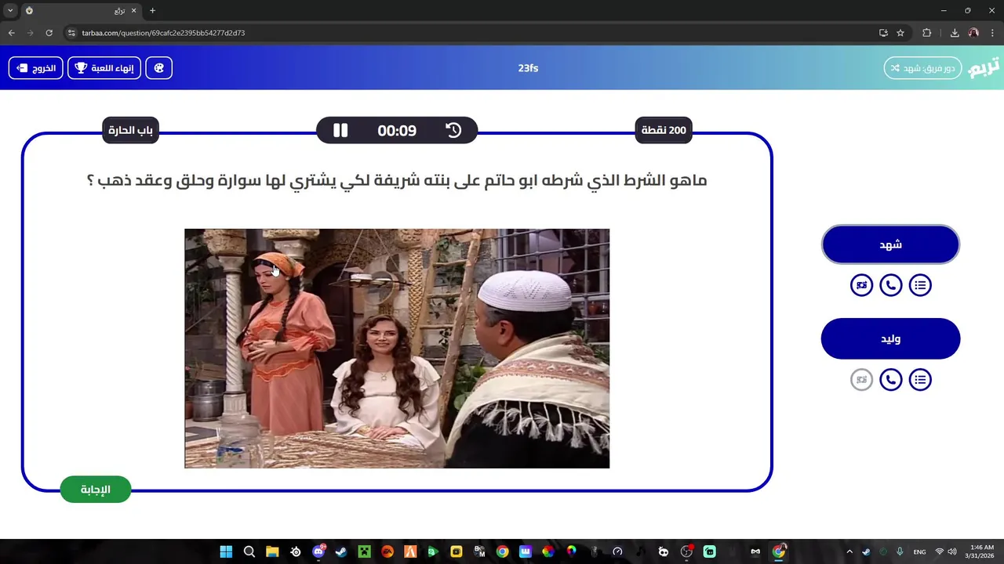The width and height of the screenshot is (1004, 564).
Task: Switch the ENG input language
Action: coord(920,551)
